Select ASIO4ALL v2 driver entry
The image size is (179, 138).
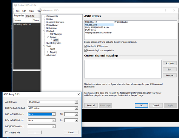pos(91,22)
